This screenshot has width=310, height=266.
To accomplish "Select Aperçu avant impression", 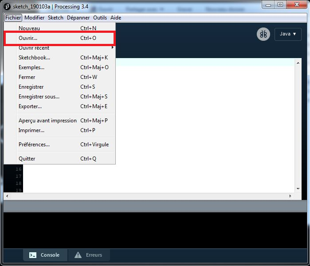I will point(59,120).
